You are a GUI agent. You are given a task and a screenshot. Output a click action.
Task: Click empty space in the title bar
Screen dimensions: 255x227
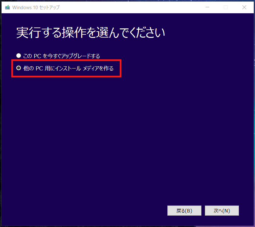click(126, 7)
